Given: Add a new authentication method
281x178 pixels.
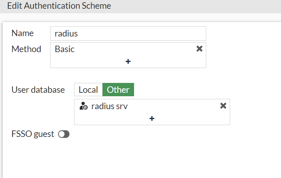Looking at the screenshot, I should pos(128,61).
